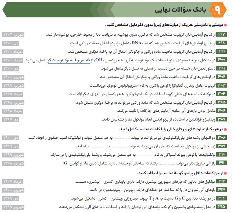The width and height of the screenshot is (232, 213).
Task: Click the date tag خرداد ۱۳۹۹
Action: (x=12, y=94)
